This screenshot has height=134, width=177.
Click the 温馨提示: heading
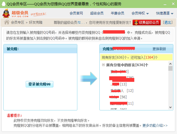14,116
